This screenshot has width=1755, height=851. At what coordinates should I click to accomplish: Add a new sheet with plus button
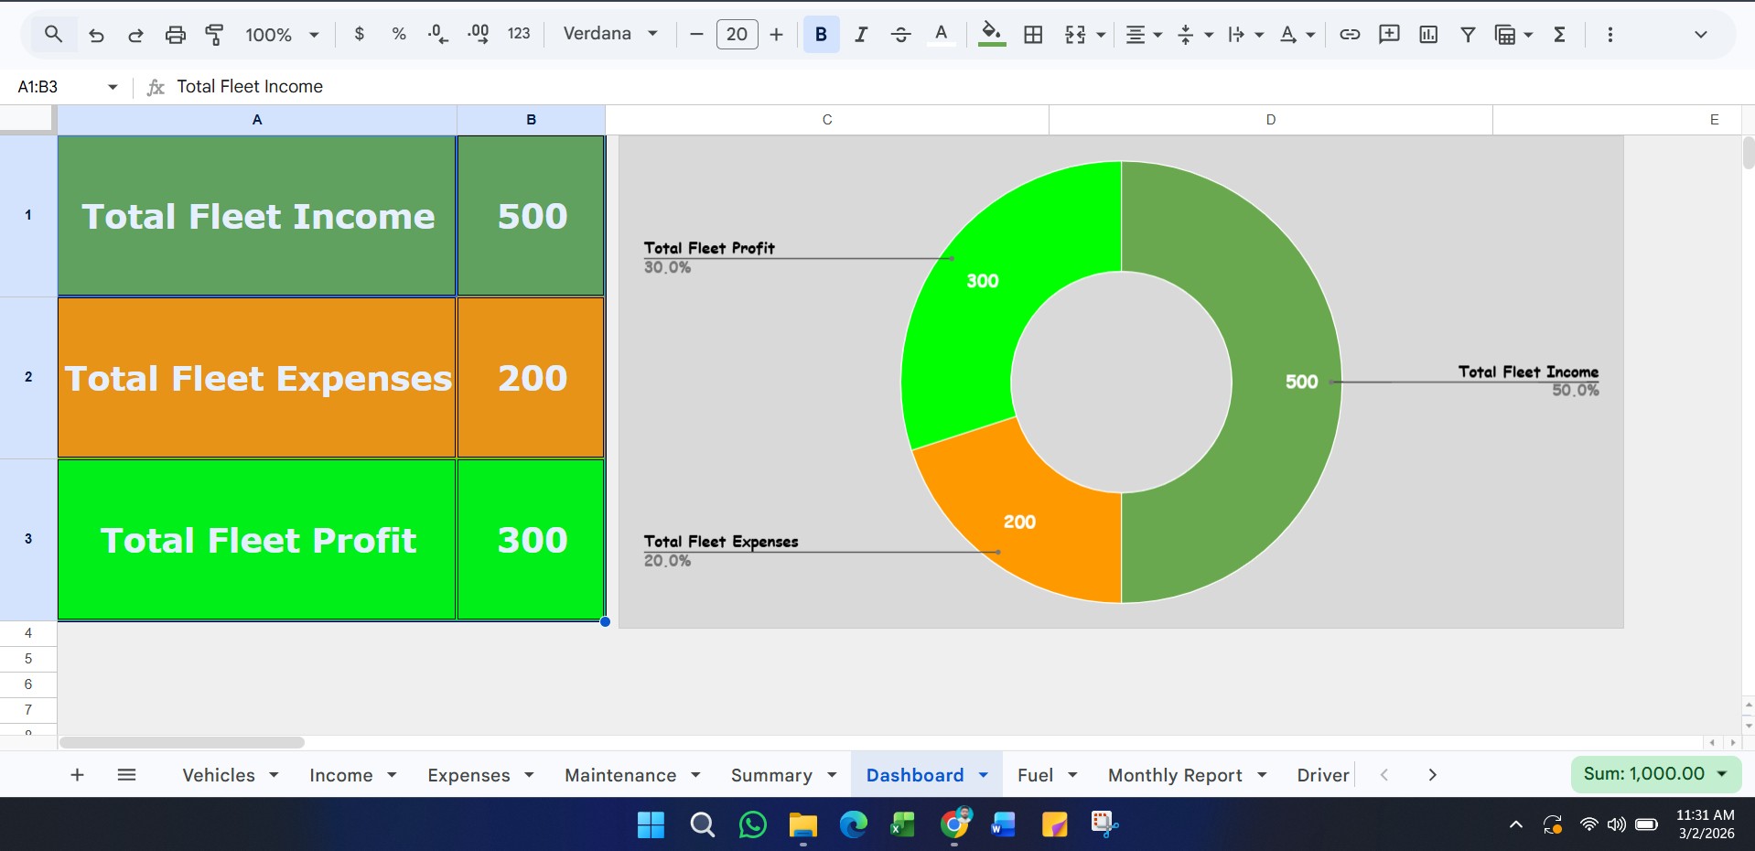click(78, 775)
